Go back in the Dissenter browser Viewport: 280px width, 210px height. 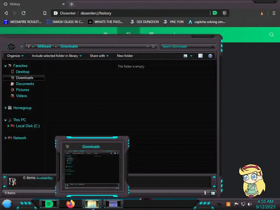6,13
